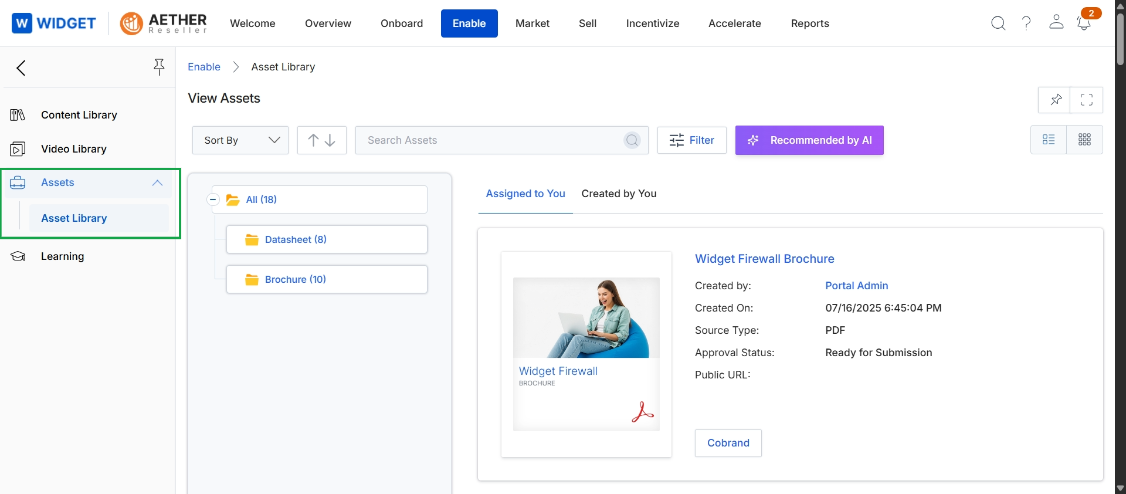Click the Widget Firewall brochure thumbnail
This screenshot has height=494, width=1126.
point(586,354)
